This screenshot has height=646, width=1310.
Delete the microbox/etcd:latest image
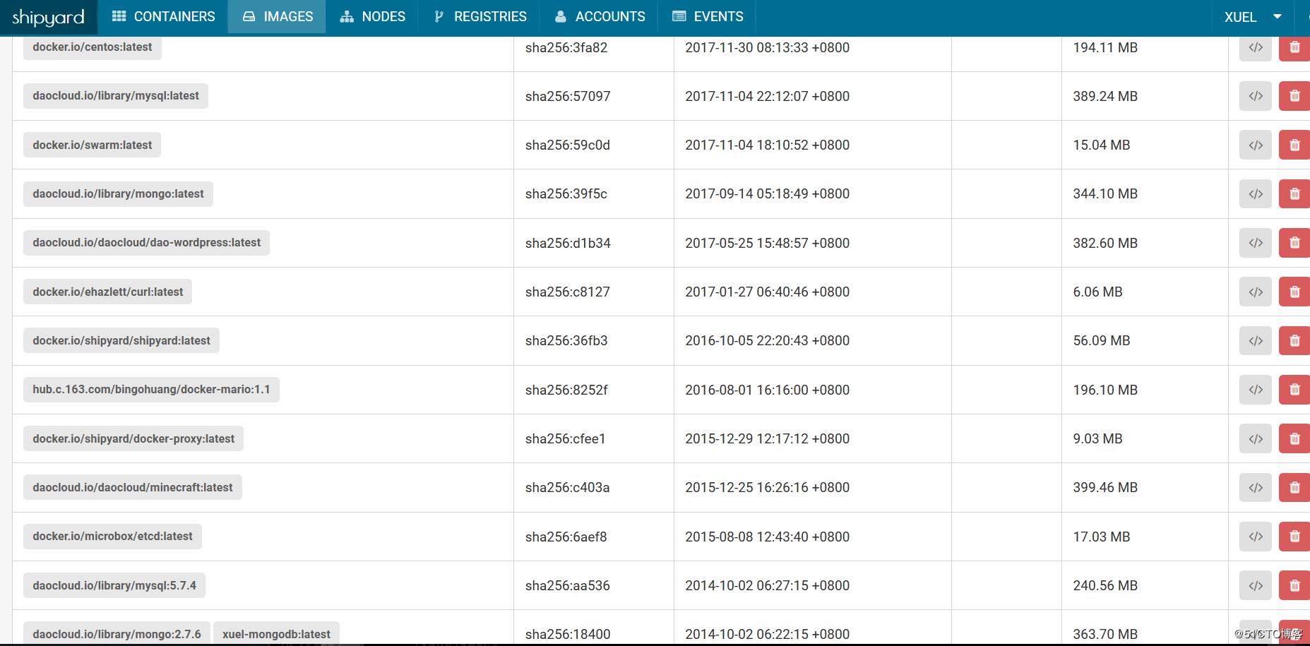(x=1294, y=537)
